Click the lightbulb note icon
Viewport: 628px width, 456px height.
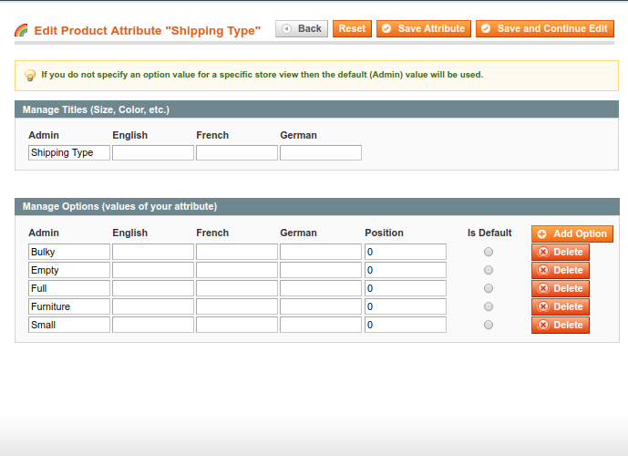click(x=30, y=75)
